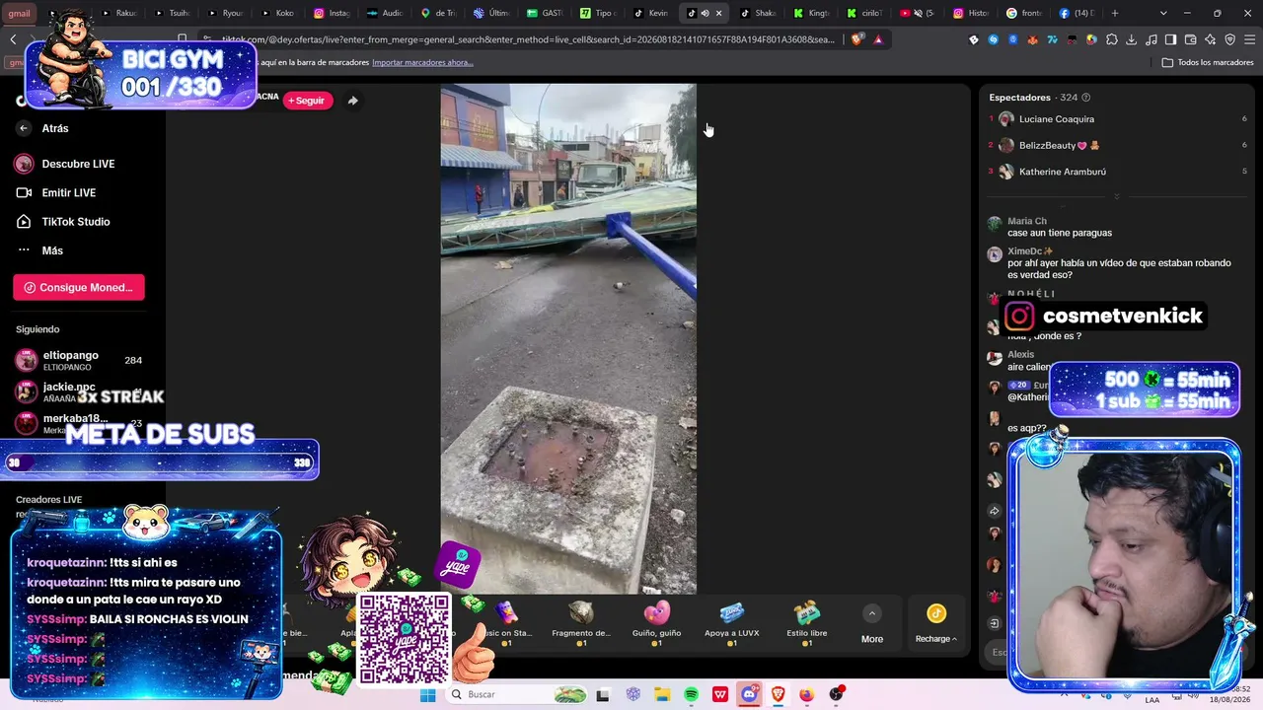Open Spotify from taskbar

pyautogui.click(x=691, y=694)
